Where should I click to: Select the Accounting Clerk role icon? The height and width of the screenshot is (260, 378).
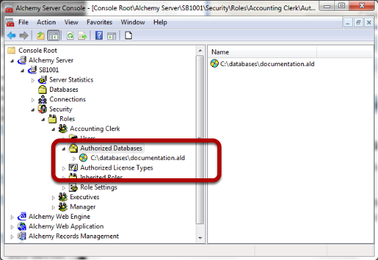point(63,128)
